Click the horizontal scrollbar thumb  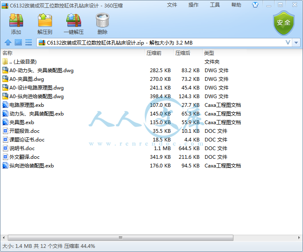(x=121, y=238)
